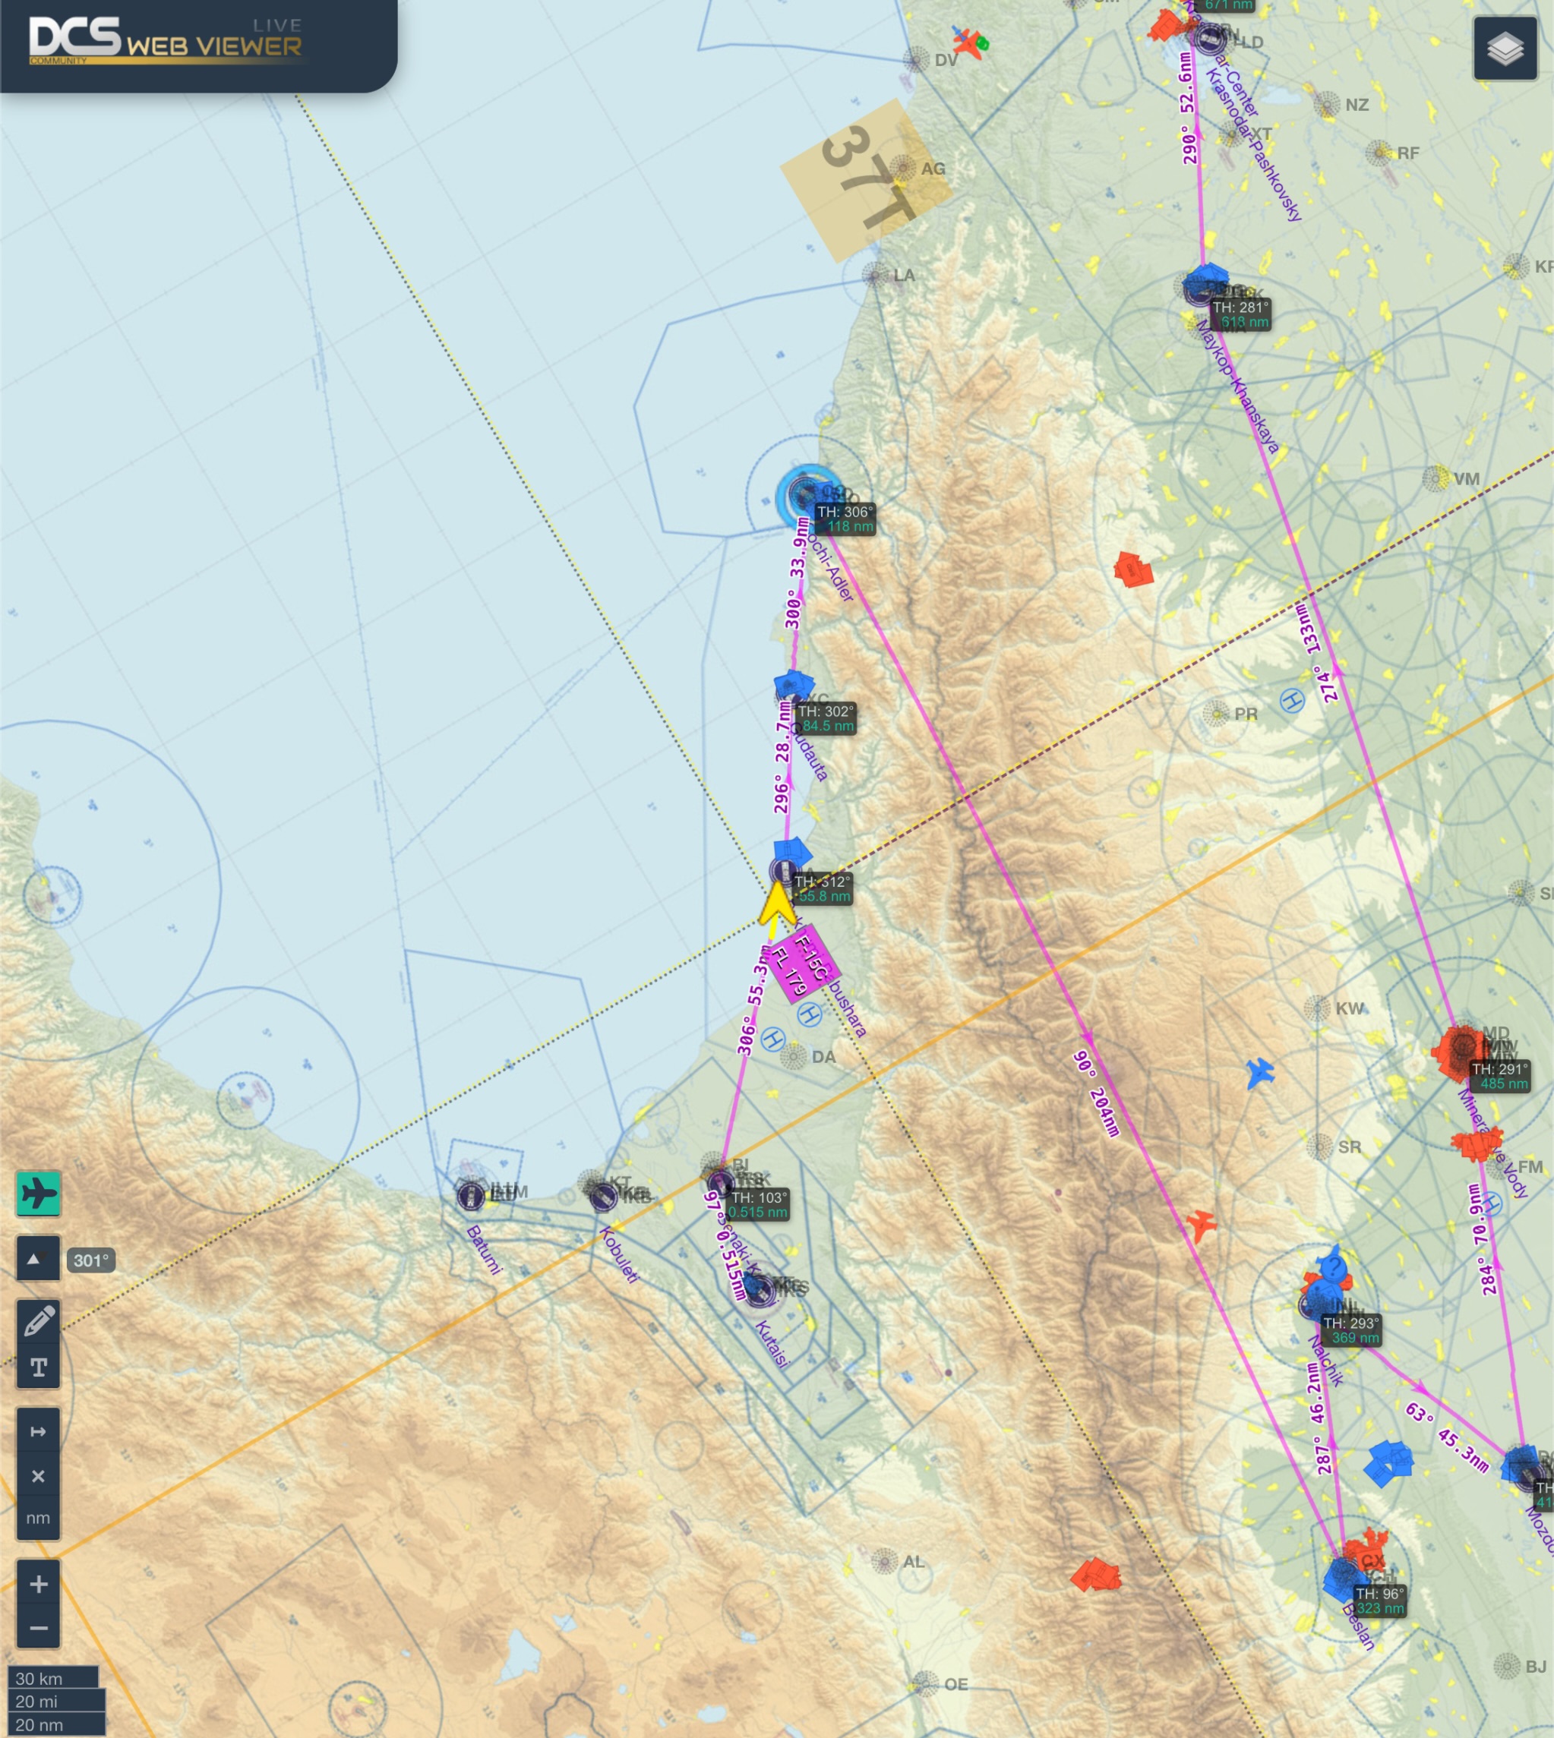Screen dimensions: 1554x1738
Task: Click the DCS Web Viewer logo
Action: point(166,40)
